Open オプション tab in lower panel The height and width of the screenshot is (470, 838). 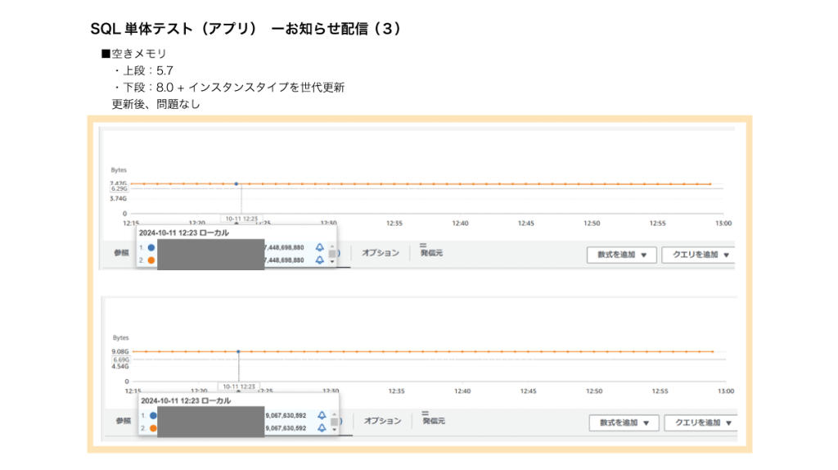(x=383, y=421)
